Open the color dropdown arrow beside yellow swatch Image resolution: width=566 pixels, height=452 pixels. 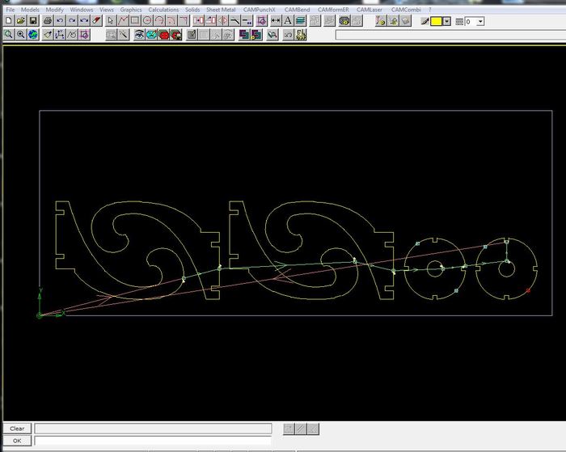click(x=447, y=21)
